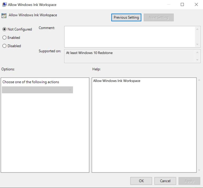203x188 pixels.
Task: Confirm with the OK button
Action: click(141, 181)
